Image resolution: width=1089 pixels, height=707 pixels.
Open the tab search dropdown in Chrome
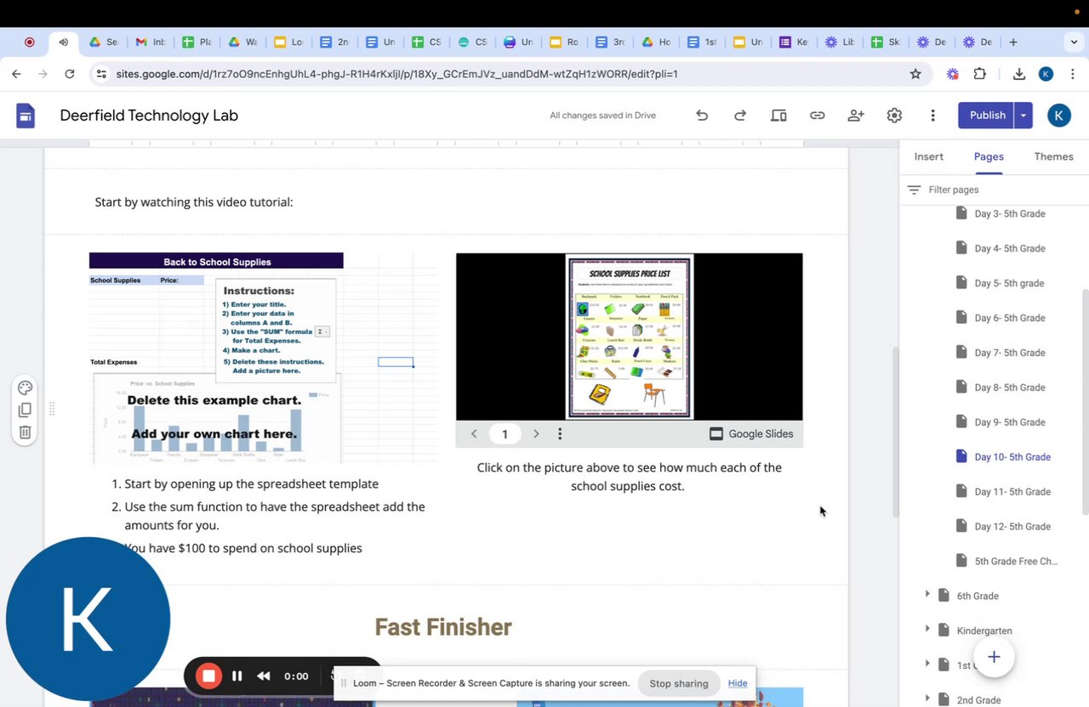coord(1074,42)
